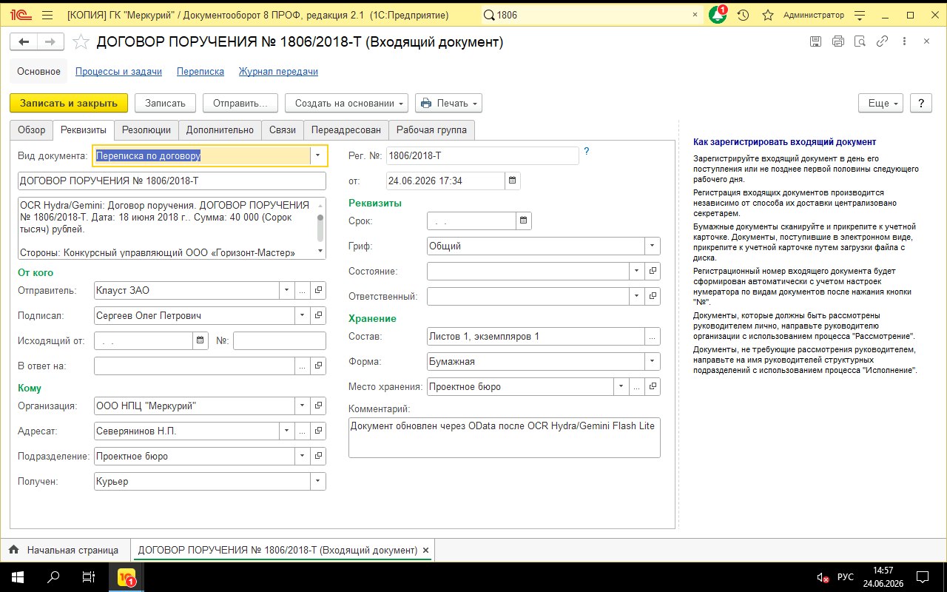Open the print preview icon

[x=860, y=42]
